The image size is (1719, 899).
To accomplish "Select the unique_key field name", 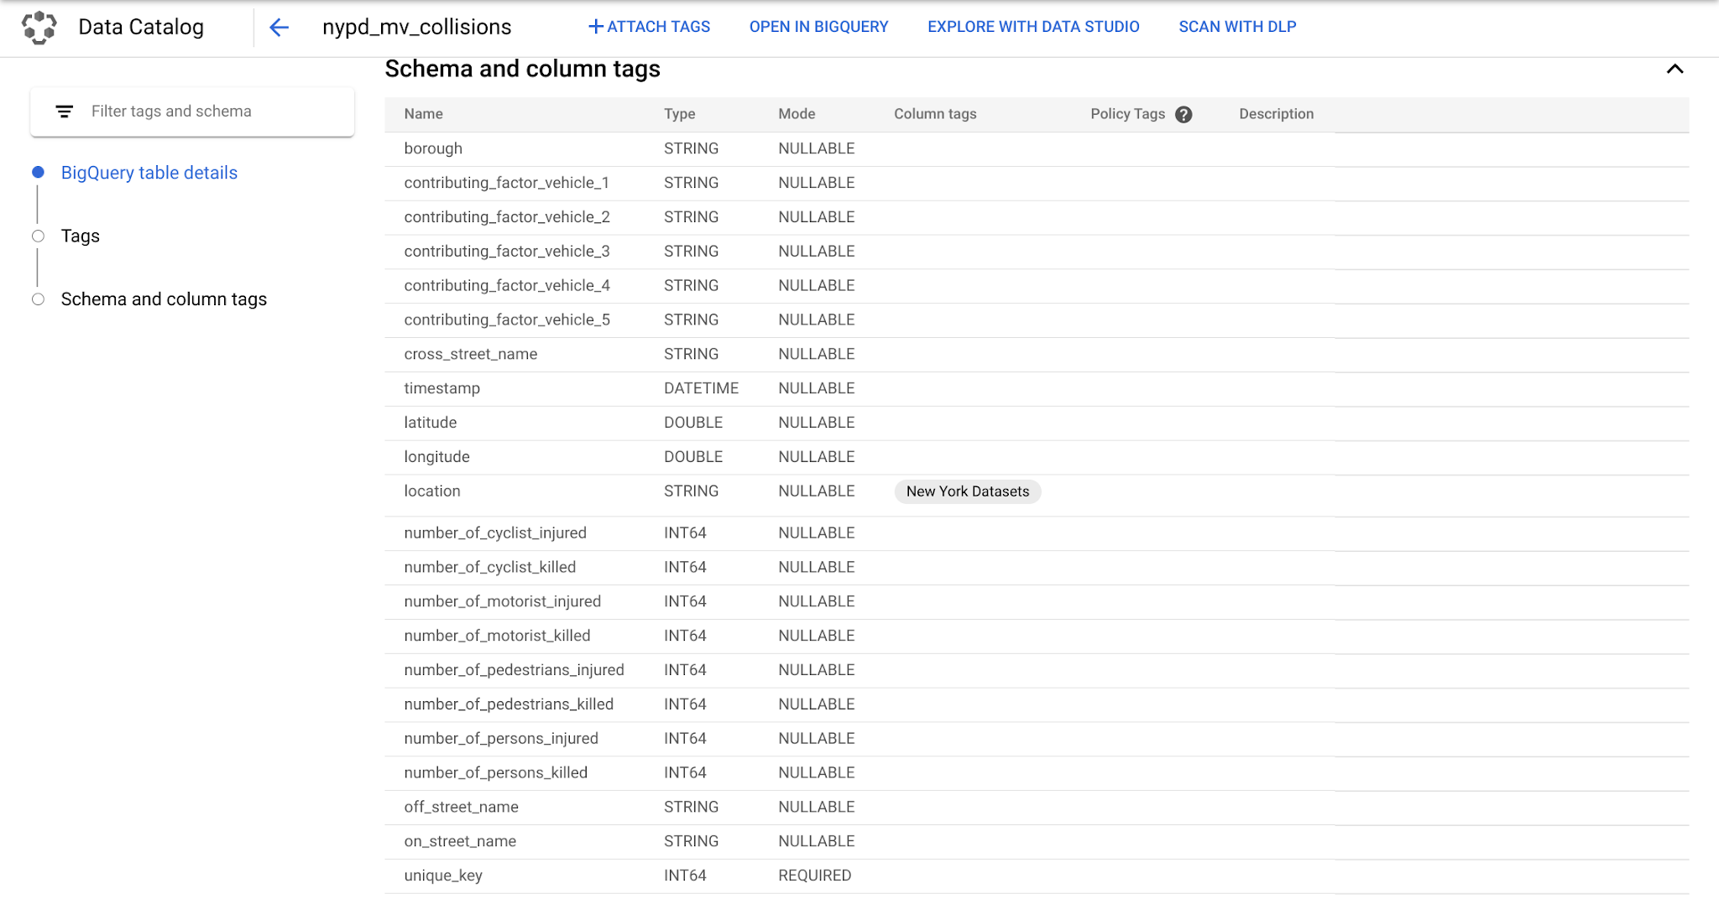I will point(443,876).
